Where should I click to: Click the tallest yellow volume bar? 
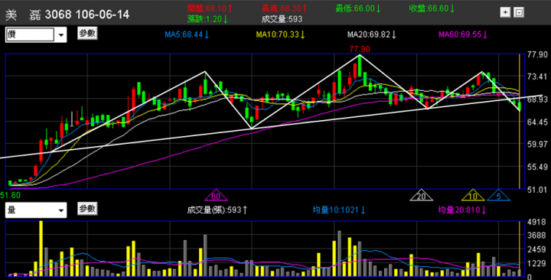tap(41, 249)
